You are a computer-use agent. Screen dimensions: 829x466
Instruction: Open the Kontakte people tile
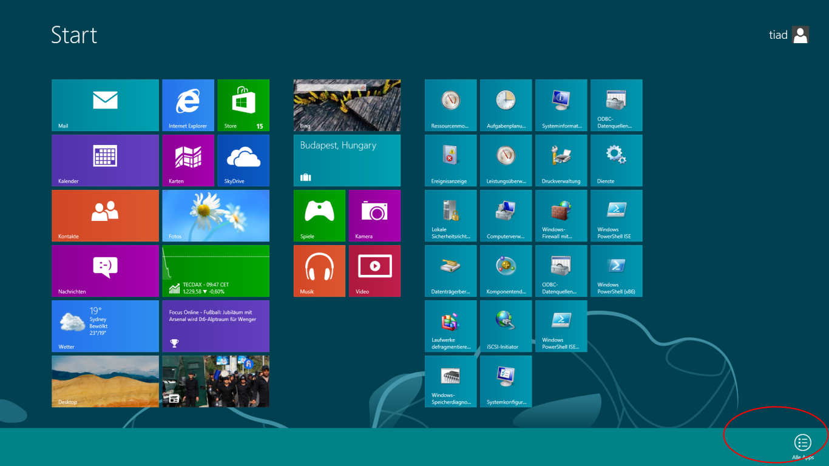click(105, 215)
